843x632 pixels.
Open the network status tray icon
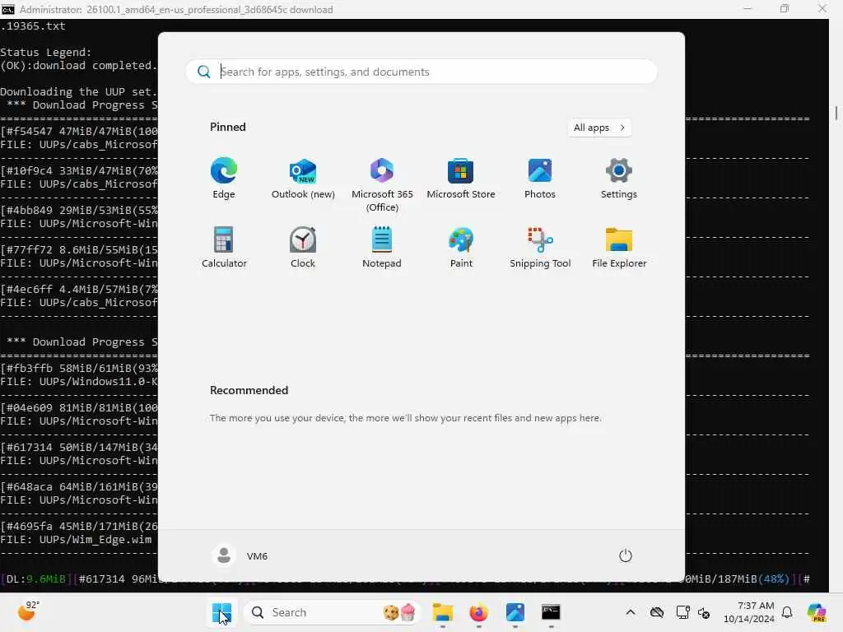tap(682, 612)
